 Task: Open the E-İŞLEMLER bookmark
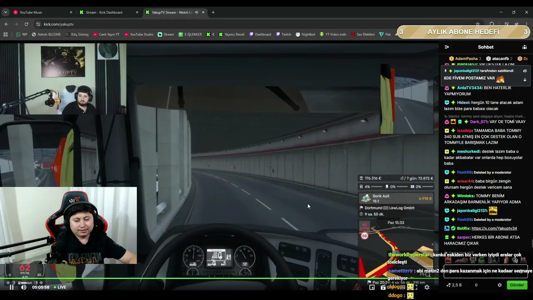(x=190, y=35)
